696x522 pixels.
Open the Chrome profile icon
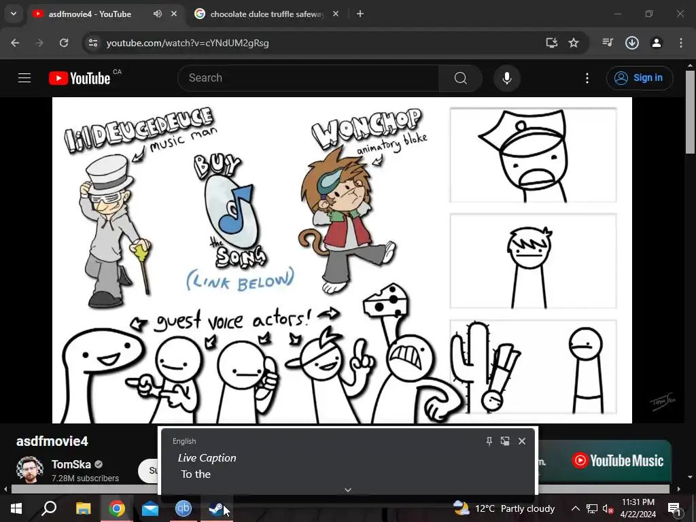click(x=657, y=43)
